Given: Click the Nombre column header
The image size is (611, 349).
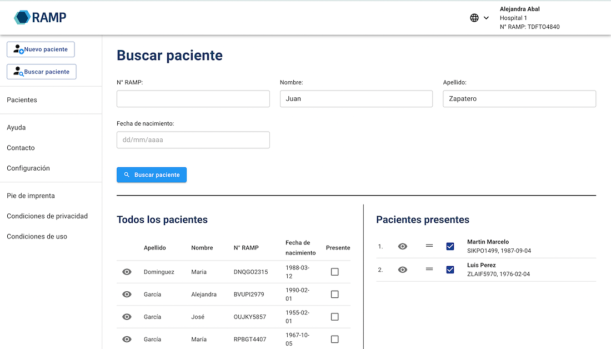Looking at the screenshot, I should pos(202,248).
